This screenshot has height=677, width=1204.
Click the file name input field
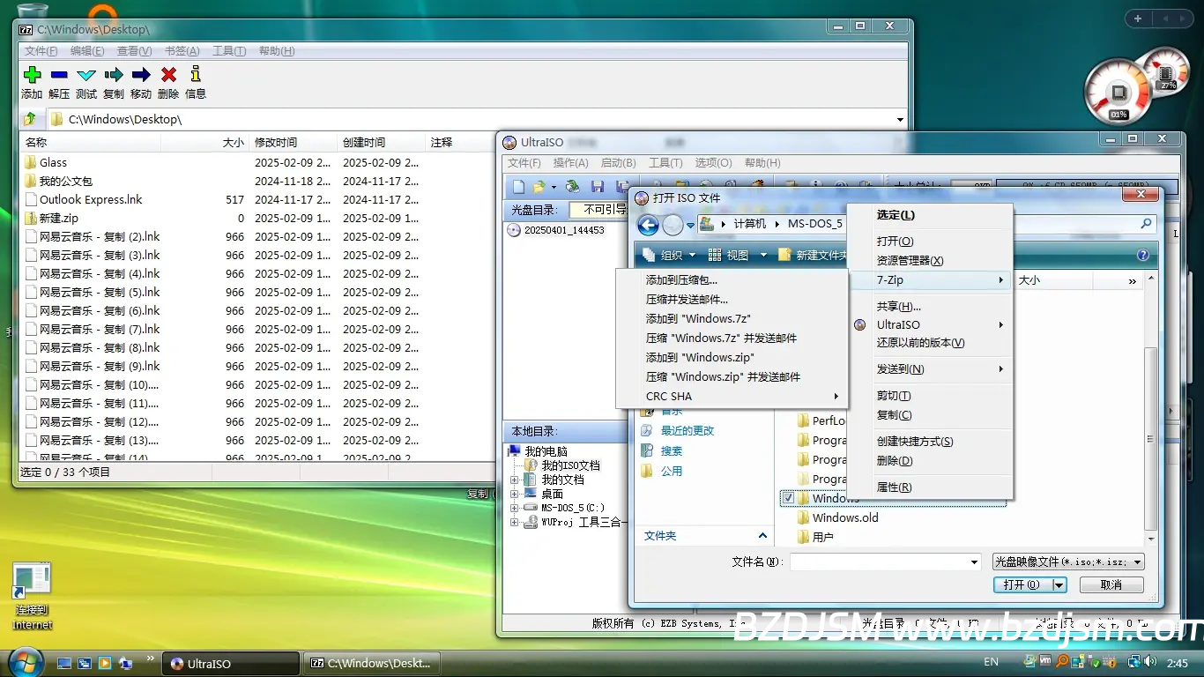pos(879,562)
